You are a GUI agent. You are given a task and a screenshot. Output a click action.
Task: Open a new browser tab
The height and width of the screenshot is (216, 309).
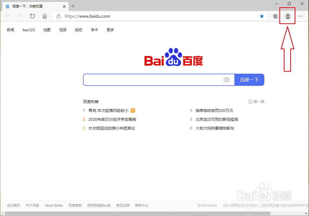[73, 6]
